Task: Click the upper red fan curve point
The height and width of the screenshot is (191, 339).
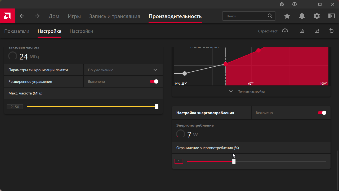Action: click(x=258, y=50)
